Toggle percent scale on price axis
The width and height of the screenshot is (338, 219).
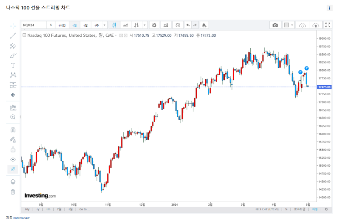[286, 209]
